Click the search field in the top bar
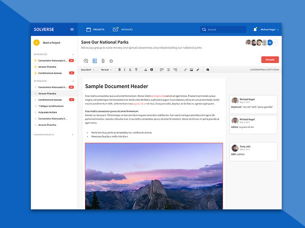The image size is (305, 228). click(223, 29)
